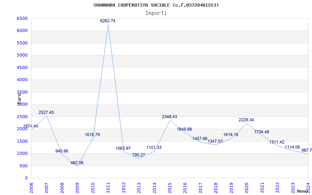The height and width of the screenshot is (195, 312).
Task: Select the 795.27 data label
Action: tap(139, 155)
